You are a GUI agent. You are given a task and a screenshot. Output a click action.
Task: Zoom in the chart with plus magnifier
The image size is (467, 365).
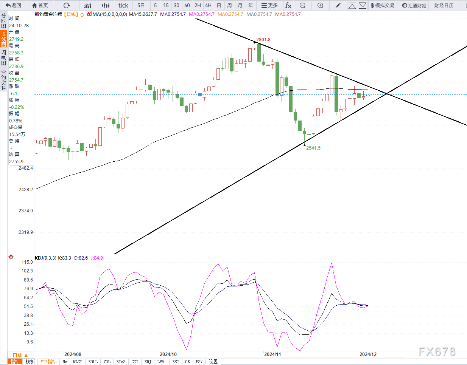tap(320, 5)
